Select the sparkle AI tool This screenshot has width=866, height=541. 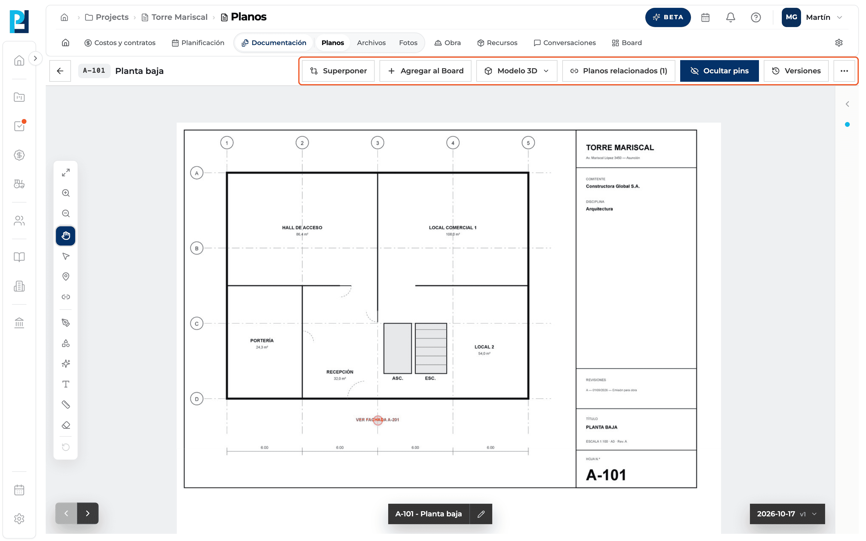66,364
